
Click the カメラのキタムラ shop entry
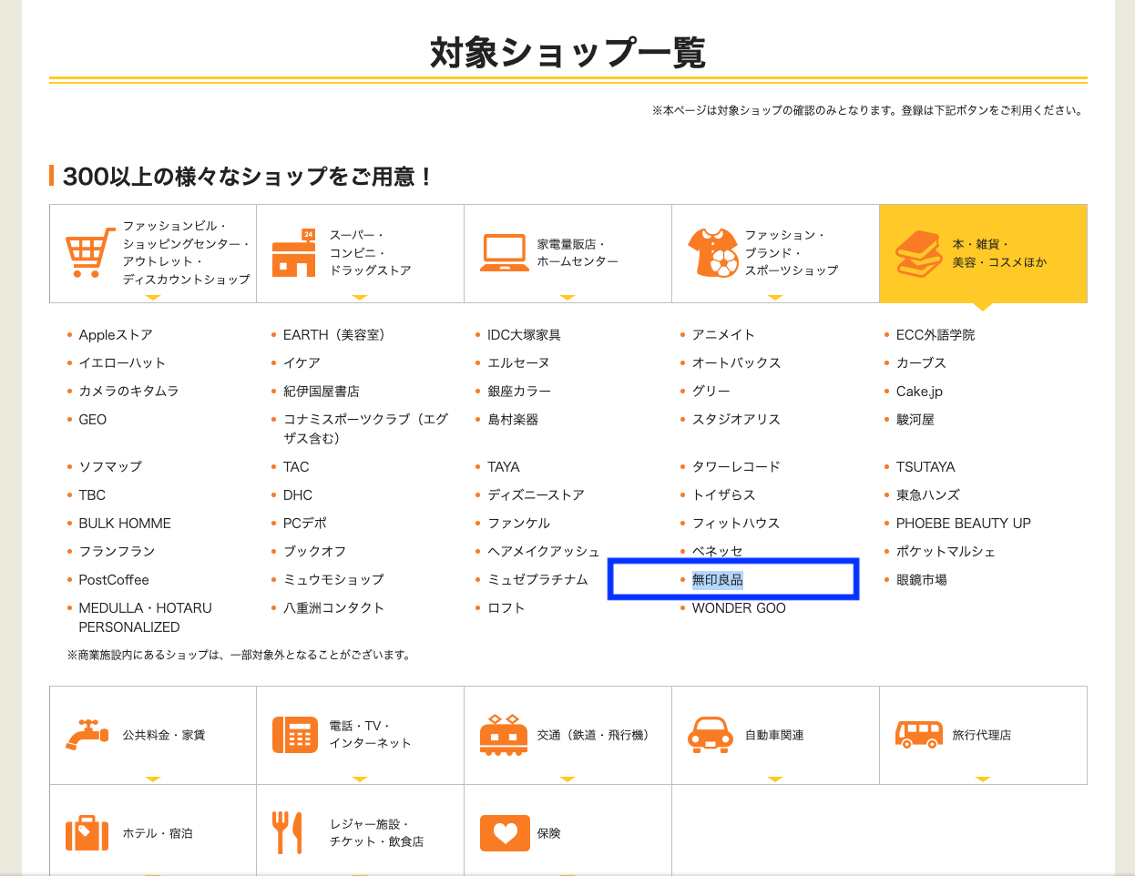point(128,392)
